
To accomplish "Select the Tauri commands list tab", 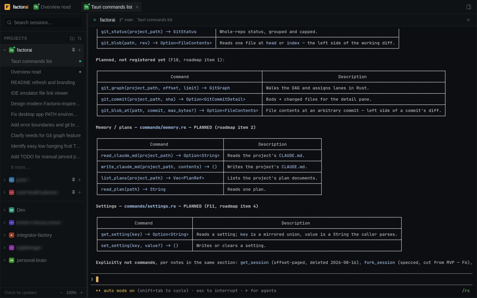I will point(111,7).
